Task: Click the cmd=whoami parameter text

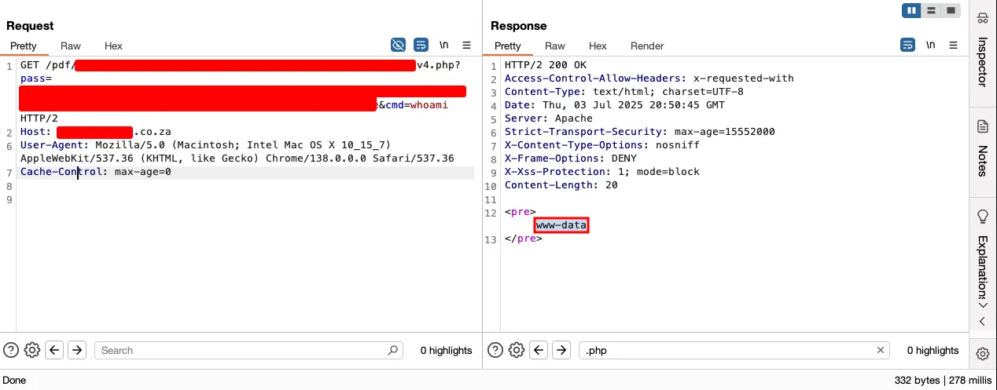Action: click(x=416, y=105)
